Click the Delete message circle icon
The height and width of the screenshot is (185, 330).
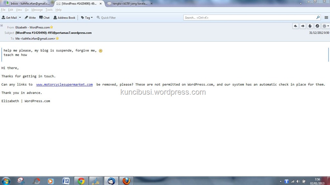tap(317, 26)
